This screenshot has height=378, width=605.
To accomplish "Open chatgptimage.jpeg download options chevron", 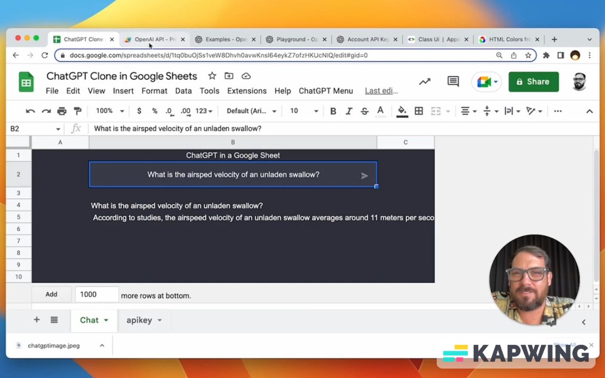I will click(102, 345).
